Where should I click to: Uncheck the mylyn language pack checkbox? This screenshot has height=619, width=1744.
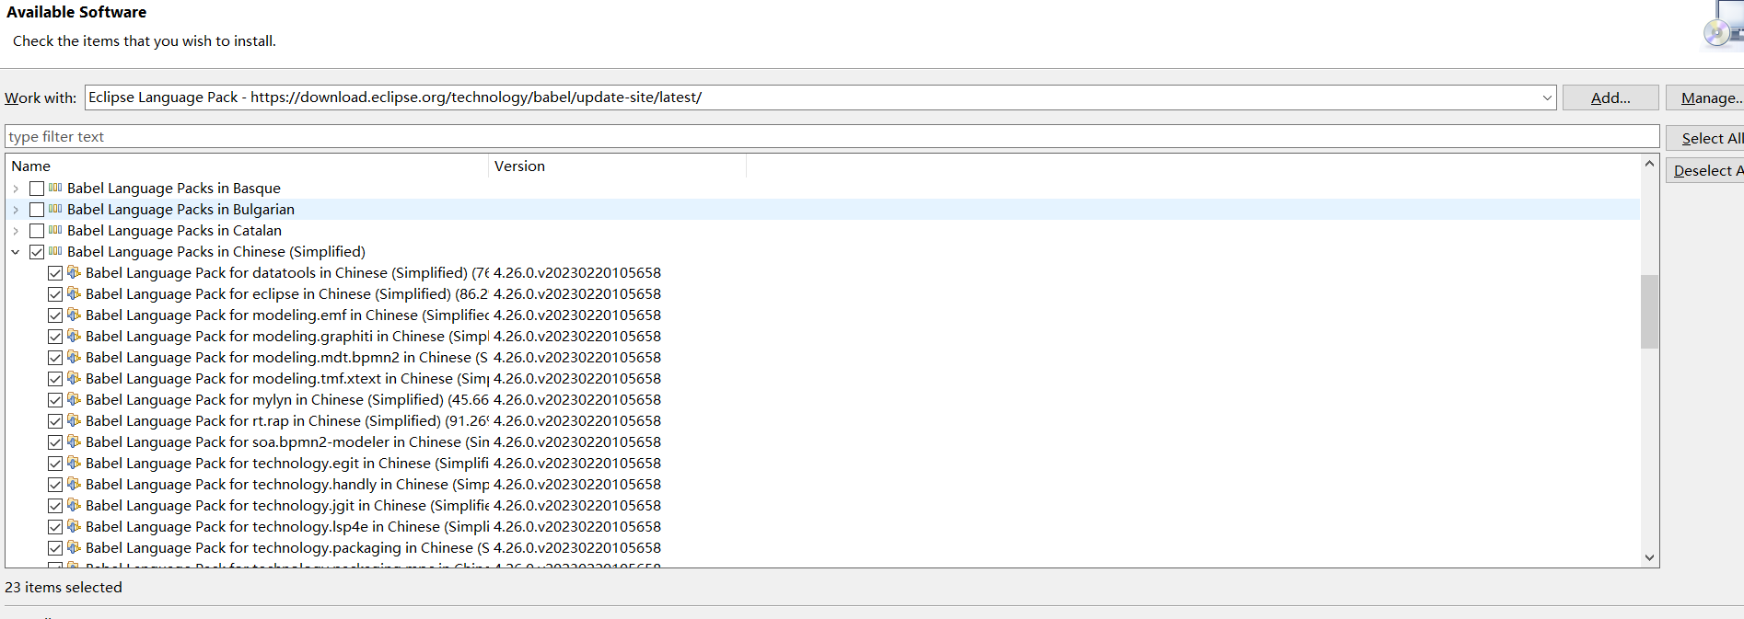55,400
